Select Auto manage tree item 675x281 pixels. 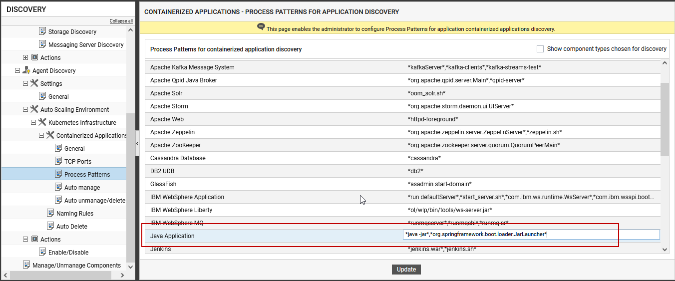pos(82,187)
